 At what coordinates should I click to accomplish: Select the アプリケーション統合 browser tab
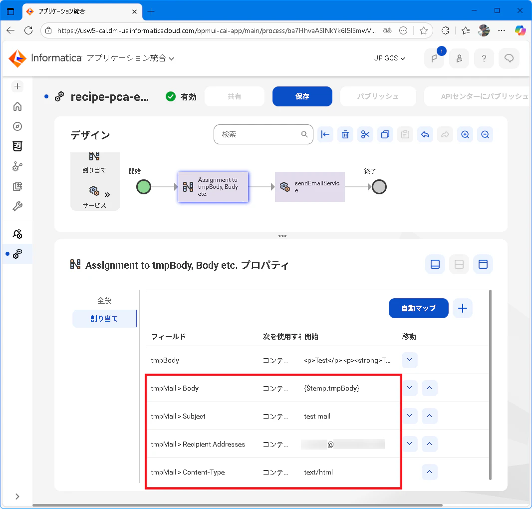(82, 11)
